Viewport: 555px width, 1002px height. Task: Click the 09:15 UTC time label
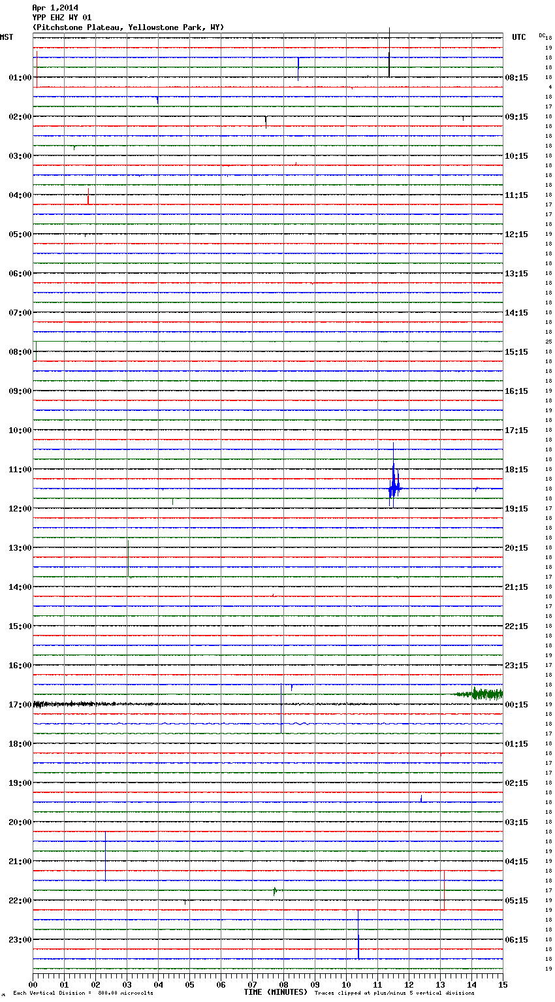pos(516,116)
